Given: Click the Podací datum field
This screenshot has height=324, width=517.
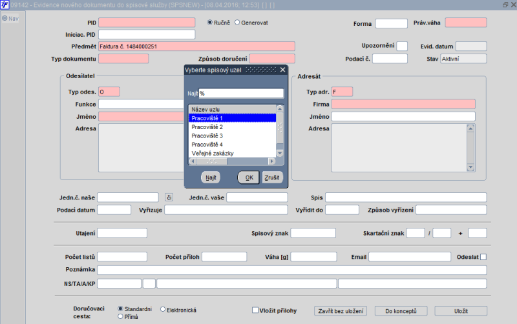Looking at the screenshot, I should [114, 210].
